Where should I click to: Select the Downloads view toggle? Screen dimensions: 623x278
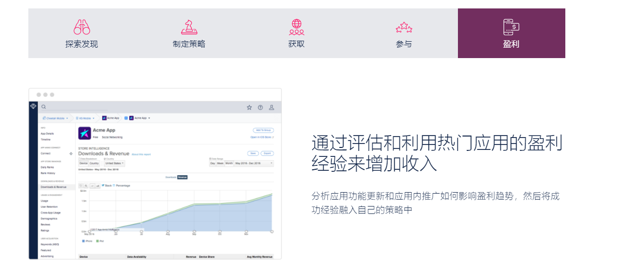(x=171, y=177)
